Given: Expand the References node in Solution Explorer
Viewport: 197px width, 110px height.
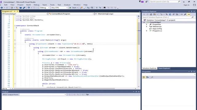Looking at the screenshot, I should [147, 27].
